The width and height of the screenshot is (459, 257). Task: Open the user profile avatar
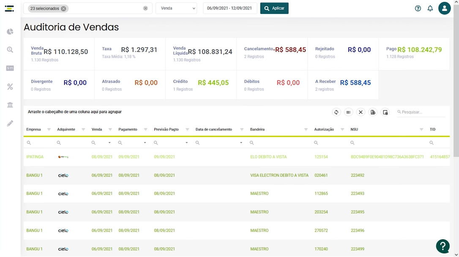444,8
